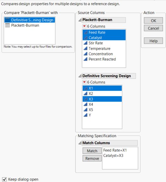Open the Plackett-Burman 6 Columns red triangle menu
This screenshot has width=166, height=182.
point(84,26)
